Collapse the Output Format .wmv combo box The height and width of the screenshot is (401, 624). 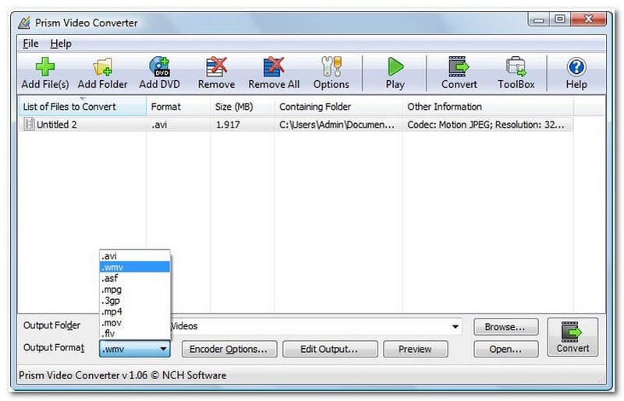click(x=134, y=349)
